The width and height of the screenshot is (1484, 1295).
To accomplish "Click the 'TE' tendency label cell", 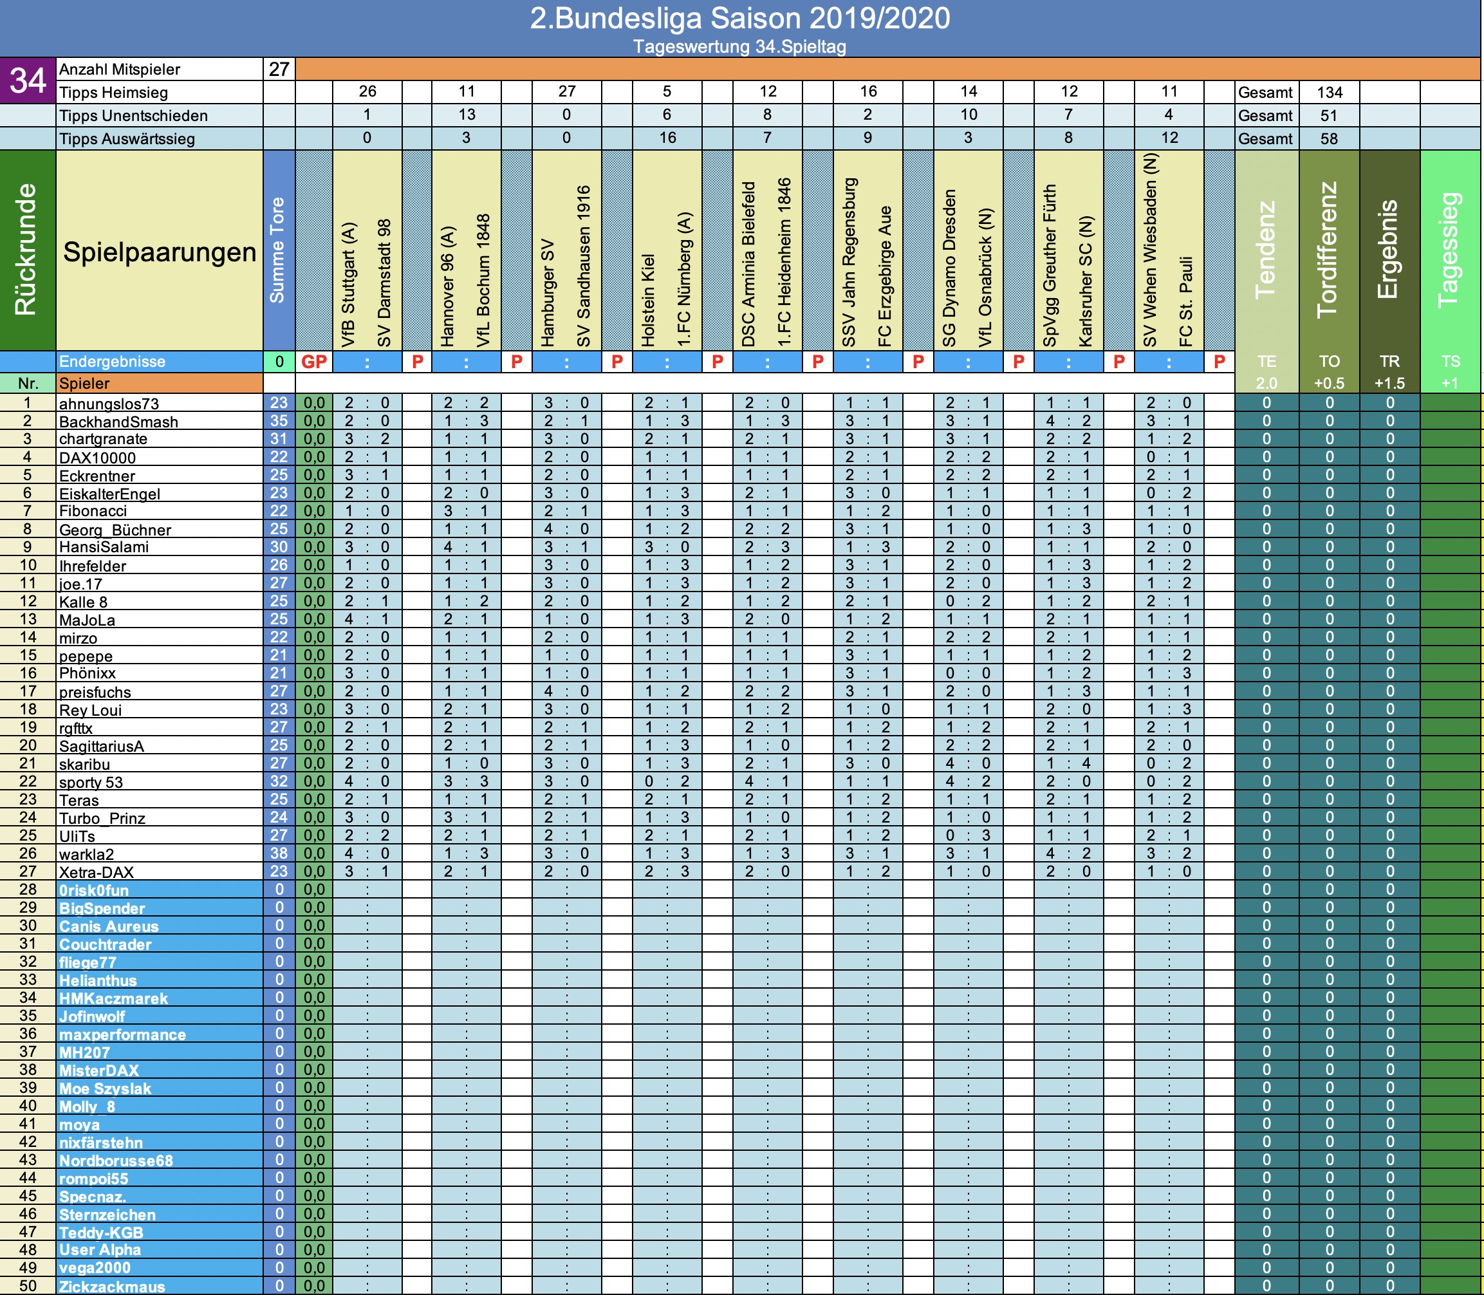I will (1266, 361).
